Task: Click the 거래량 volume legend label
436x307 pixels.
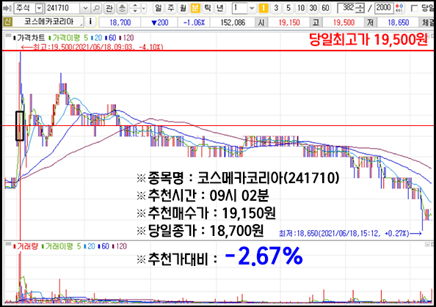Action: 26,246
